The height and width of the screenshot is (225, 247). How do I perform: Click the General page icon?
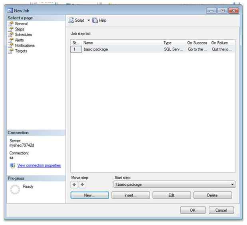[11, 24]
